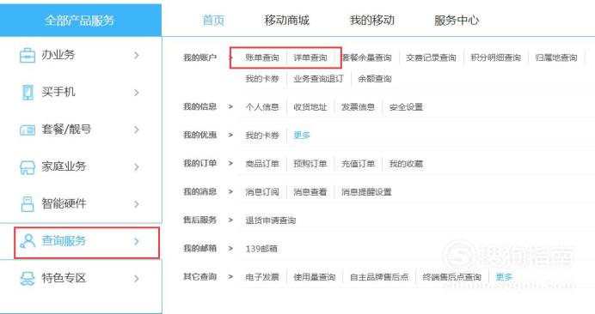Open the 个人信息 link
This screenshot has height=314, width=595.
(262, 107)
